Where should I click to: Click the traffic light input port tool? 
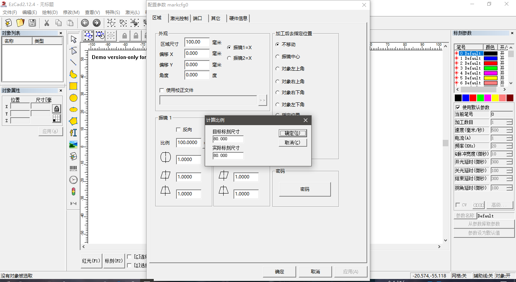pos(73,192)
